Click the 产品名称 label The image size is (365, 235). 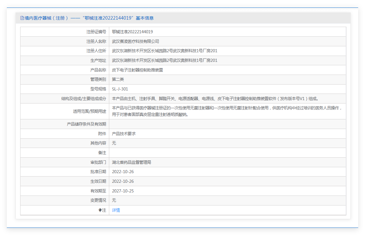click(x=98, y=70)
